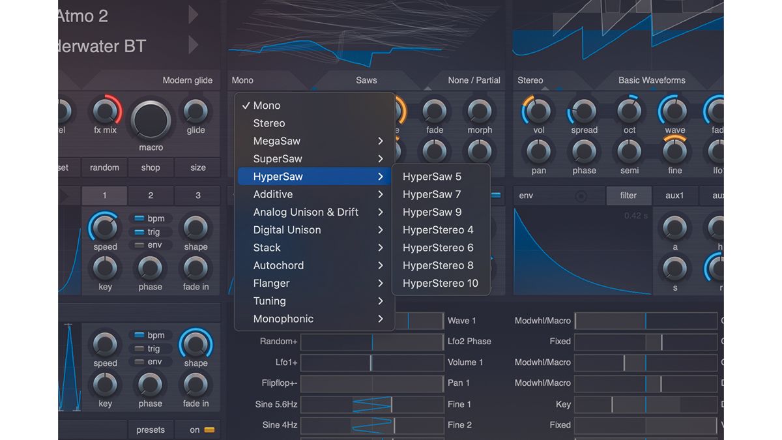
Task: Select the morph knob
Action: click(x=480, y=112)
